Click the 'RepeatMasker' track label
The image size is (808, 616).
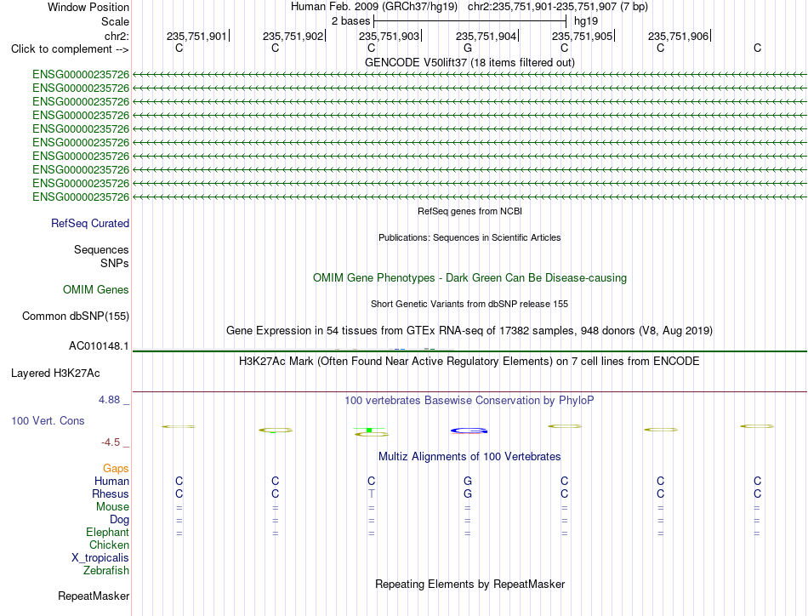[94, 596]
